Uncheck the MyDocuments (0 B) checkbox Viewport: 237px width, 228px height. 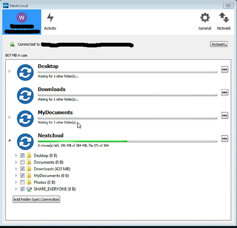(22, 176)
